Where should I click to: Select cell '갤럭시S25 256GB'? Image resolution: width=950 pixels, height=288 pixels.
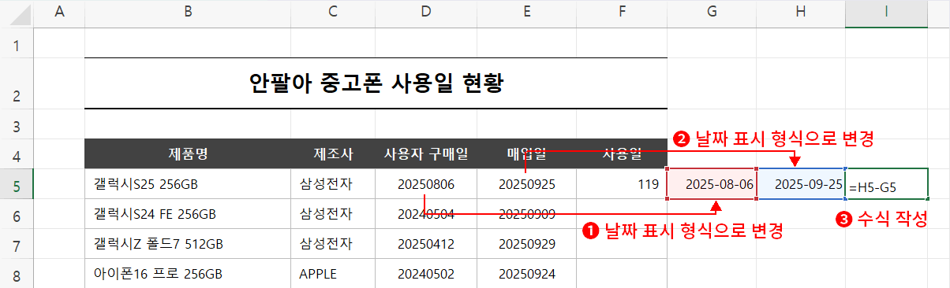tap(187, 184)
